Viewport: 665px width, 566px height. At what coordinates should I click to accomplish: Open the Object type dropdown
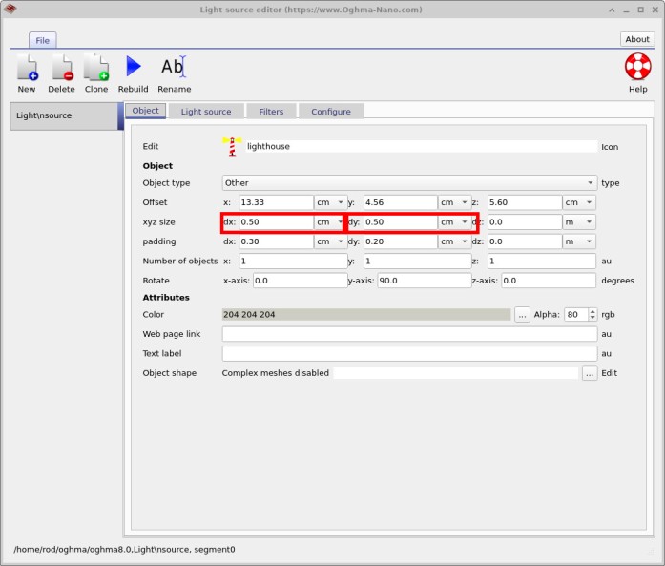point(409,183)
